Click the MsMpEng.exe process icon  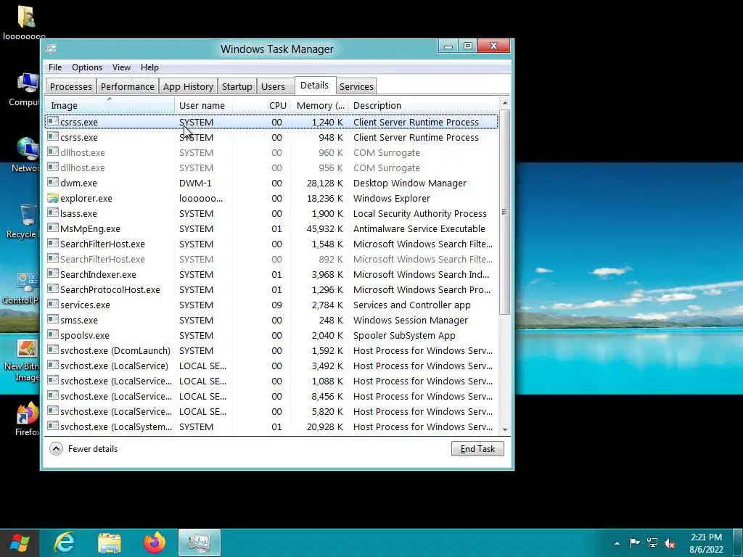point(52,228)
